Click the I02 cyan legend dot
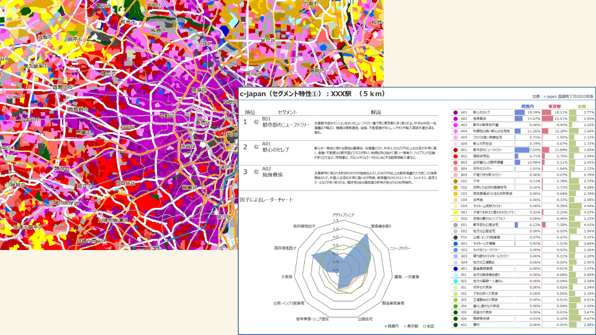 455,280
